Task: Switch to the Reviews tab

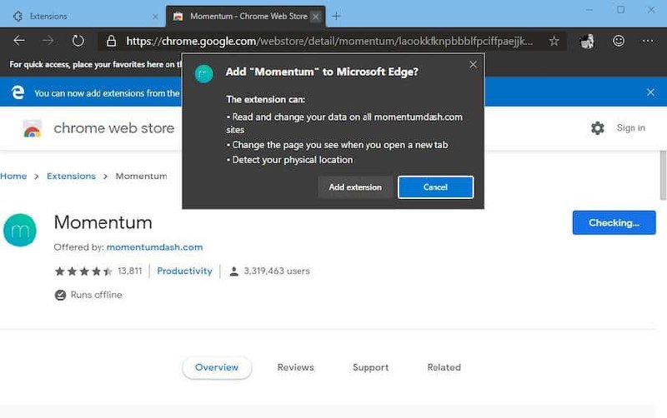Action: (296, 367)
